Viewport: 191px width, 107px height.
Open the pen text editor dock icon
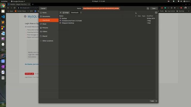3,72
